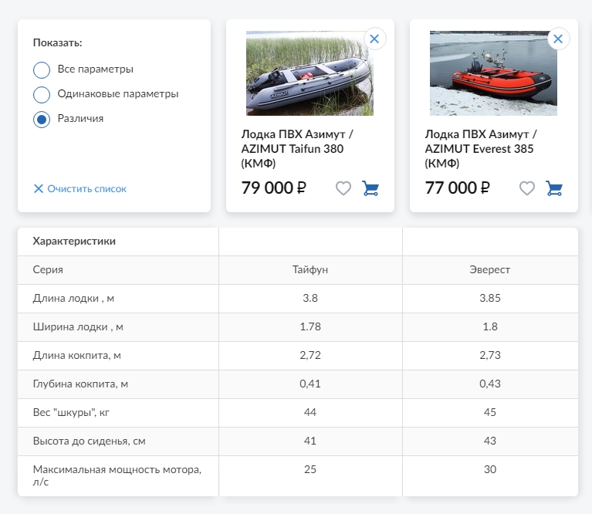The image size is (592, 514).
Task: Click the 'Тайфун' series value
Action: click(x=310, y=270)
